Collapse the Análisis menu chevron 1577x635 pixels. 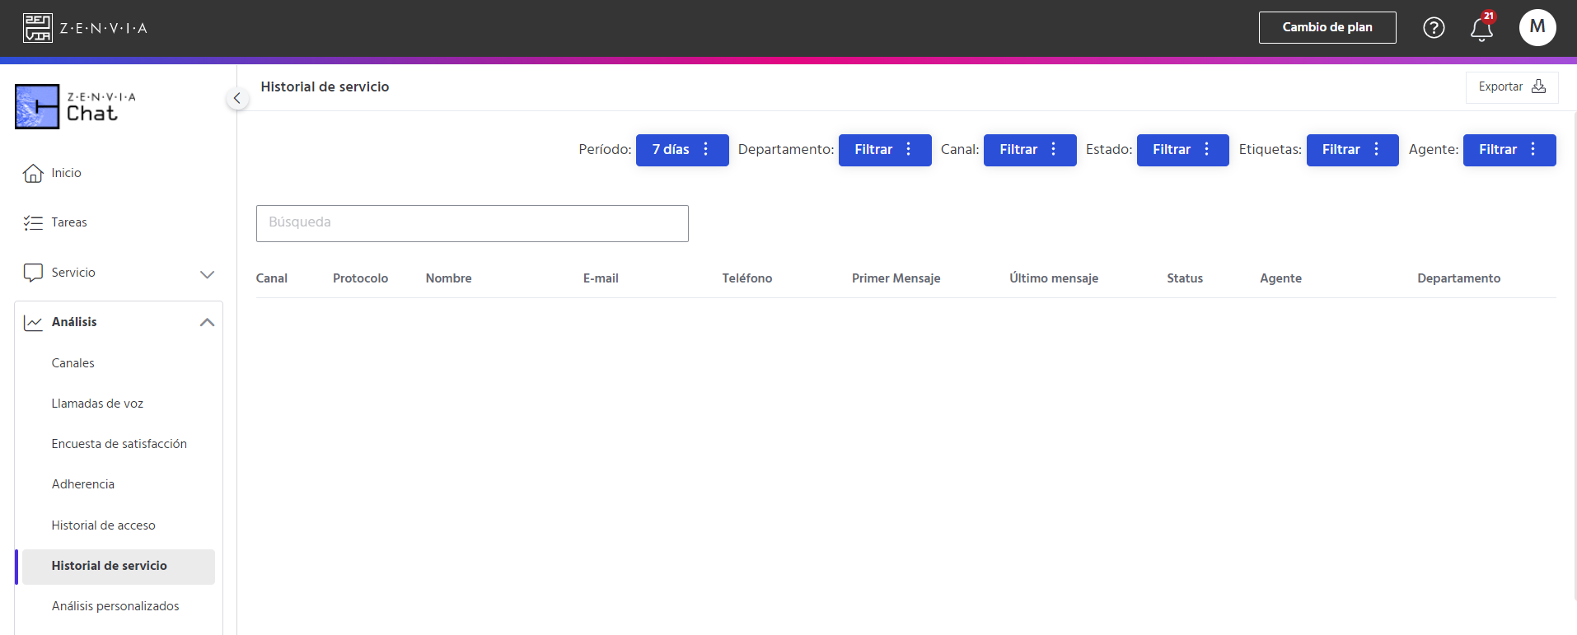tap(207, 322)
